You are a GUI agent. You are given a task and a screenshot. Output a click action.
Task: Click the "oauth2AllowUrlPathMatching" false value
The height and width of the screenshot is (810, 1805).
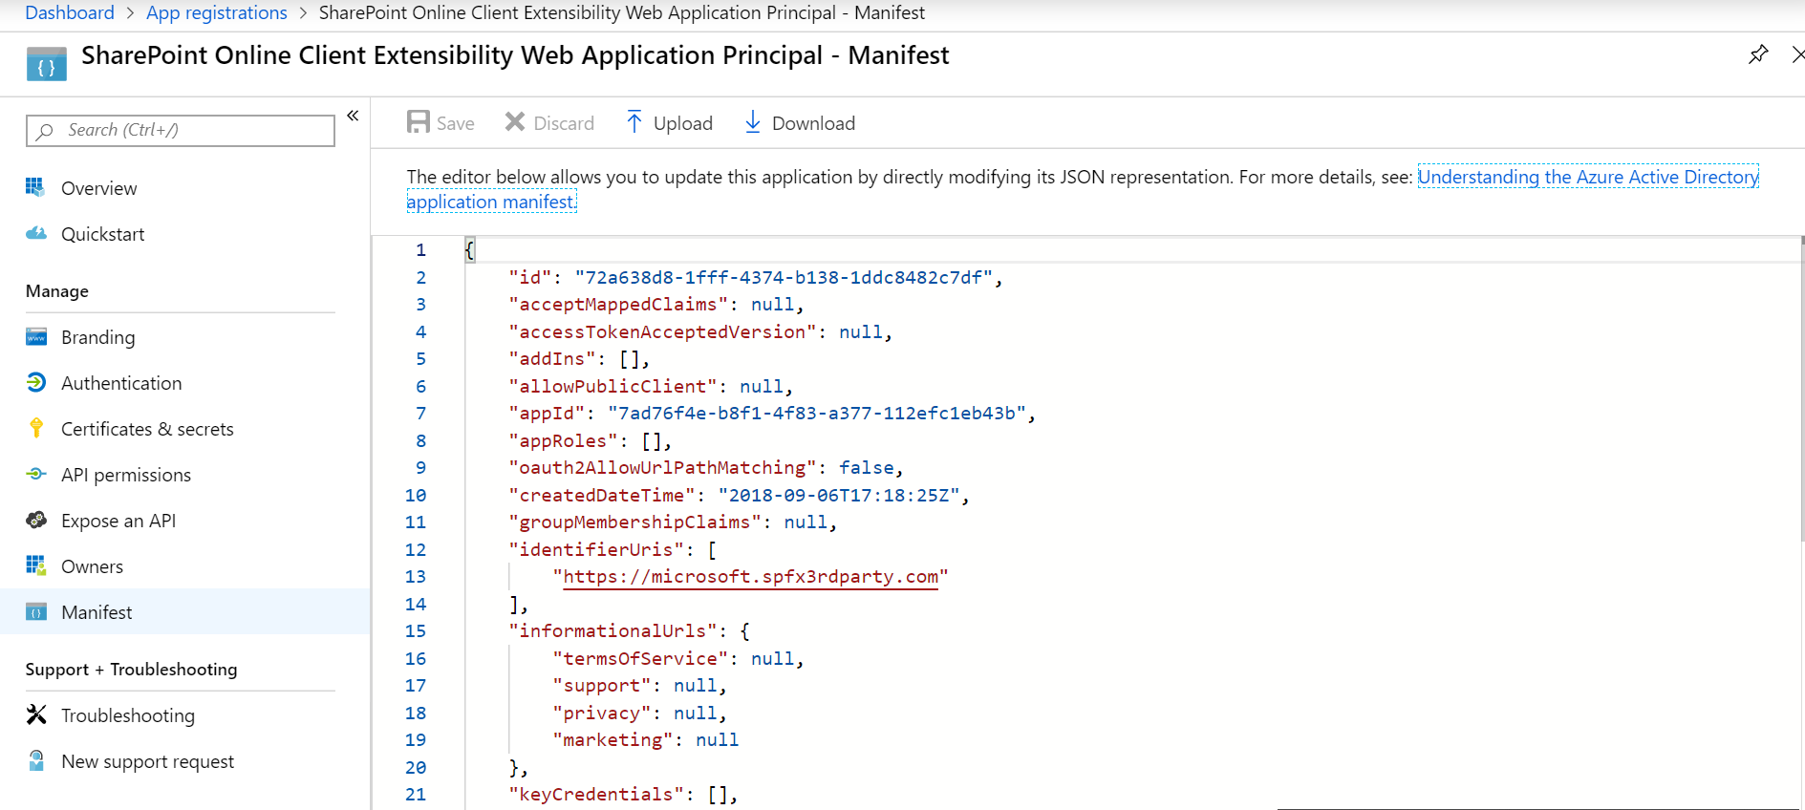click(867, 468)
